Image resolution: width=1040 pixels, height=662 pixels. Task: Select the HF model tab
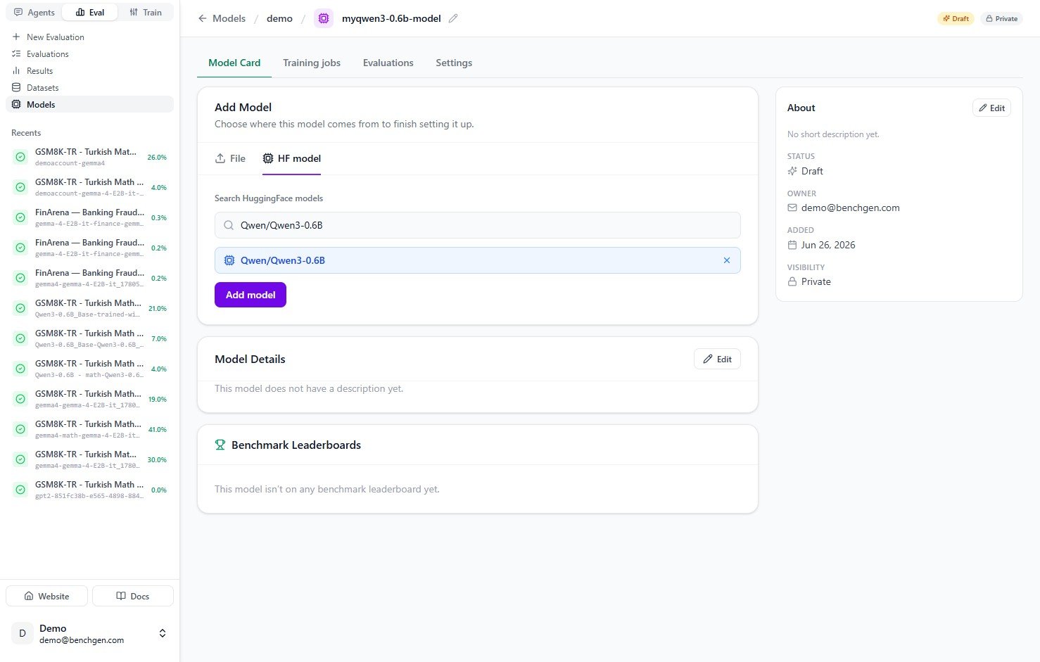[291, 158]
